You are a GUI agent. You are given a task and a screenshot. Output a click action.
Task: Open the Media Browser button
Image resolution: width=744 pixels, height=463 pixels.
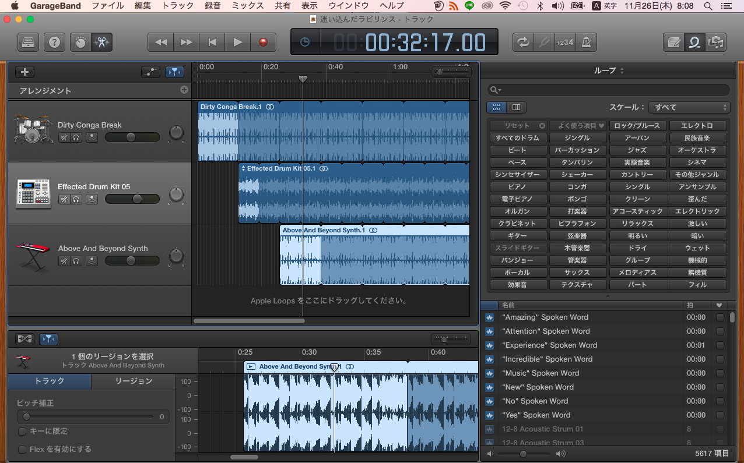(x=715, y=42)
